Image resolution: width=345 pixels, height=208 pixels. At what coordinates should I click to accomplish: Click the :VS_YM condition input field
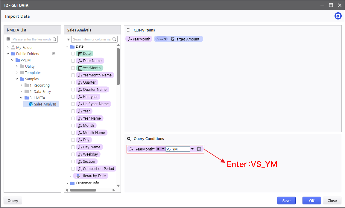178,149
